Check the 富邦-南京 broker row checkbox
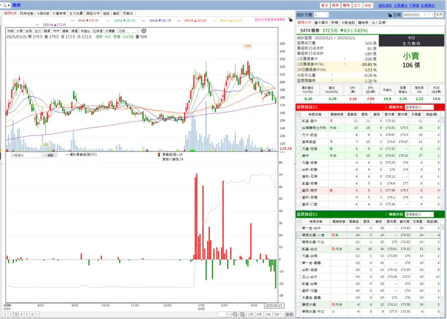 [x=298, y=190]
